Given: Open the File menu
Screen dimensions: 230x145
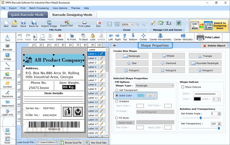Looking at the screenshot, I should [3, 8].
